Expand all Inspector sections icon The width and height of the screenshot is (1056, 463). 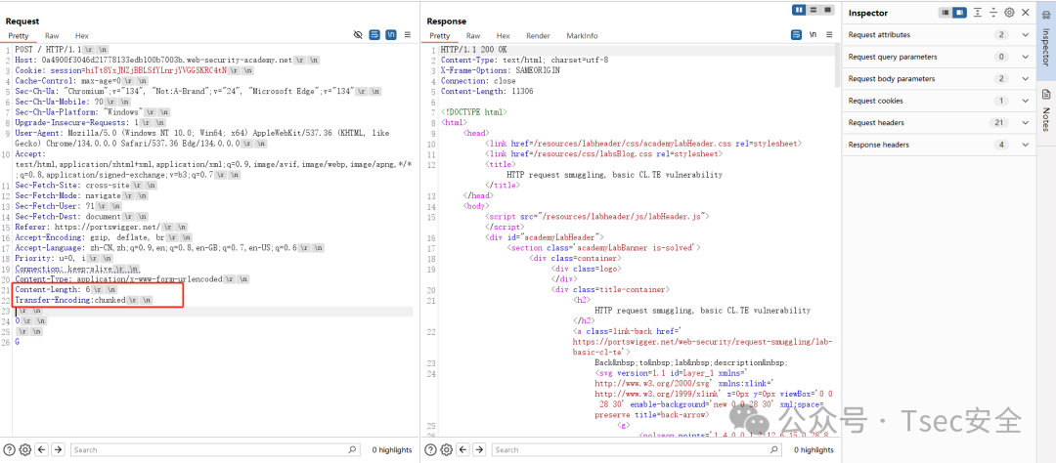point(978,12)
